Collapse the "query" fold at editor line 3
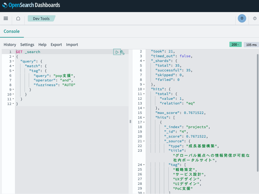The width and height of the screenshot is (259, 194). [x=13, y=61]
